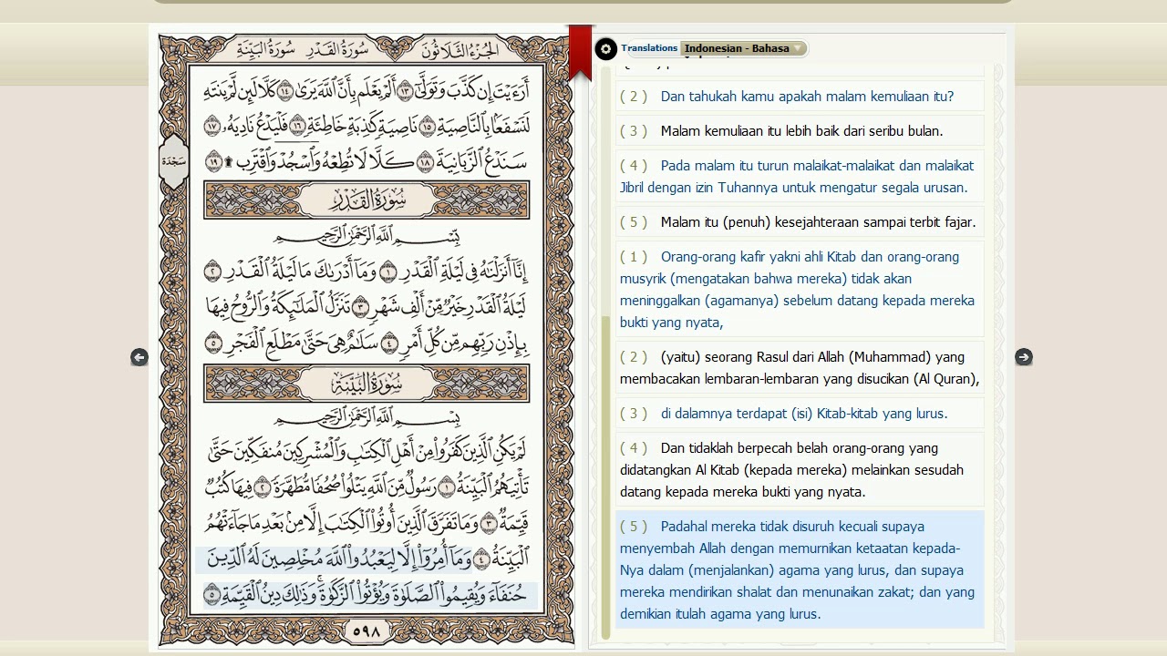The height and width of the screenshot is (656, 1167).
Task: Select verse 3 'lebih baik dari seribu bulan'
Action: [x=800, y=131]
